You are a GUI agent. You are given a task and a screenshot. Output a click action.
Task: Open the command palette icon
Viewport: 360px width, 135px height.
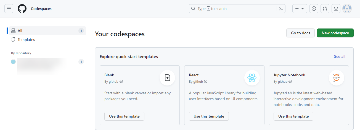coord(281,9)
